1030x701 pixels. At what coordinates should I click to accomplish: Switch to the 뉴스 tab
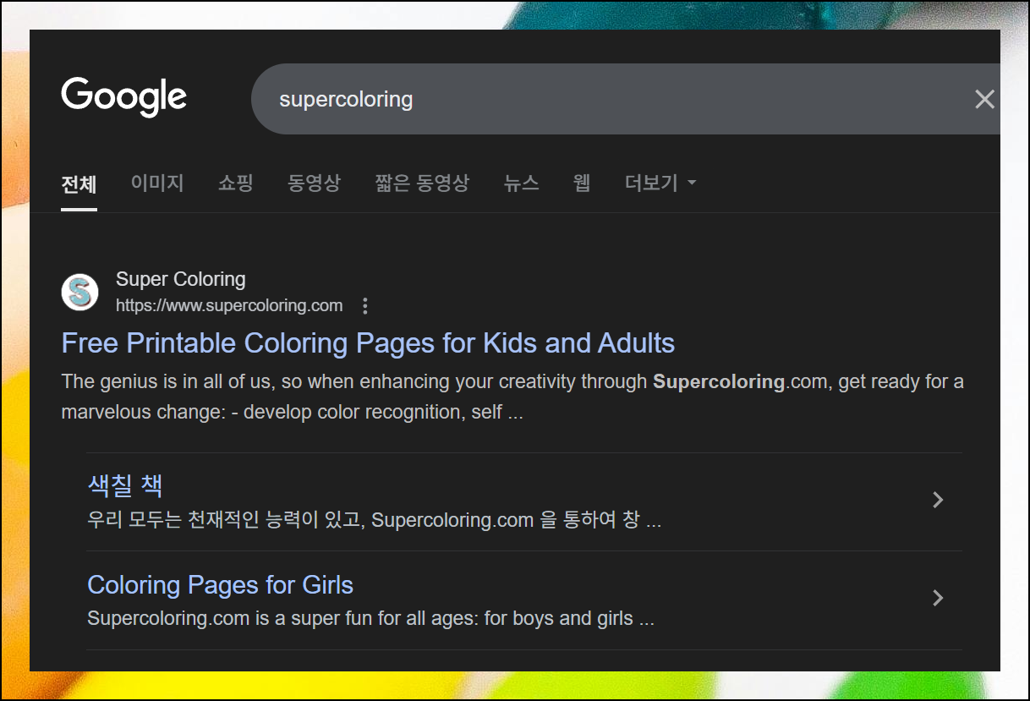pos(521,183)
